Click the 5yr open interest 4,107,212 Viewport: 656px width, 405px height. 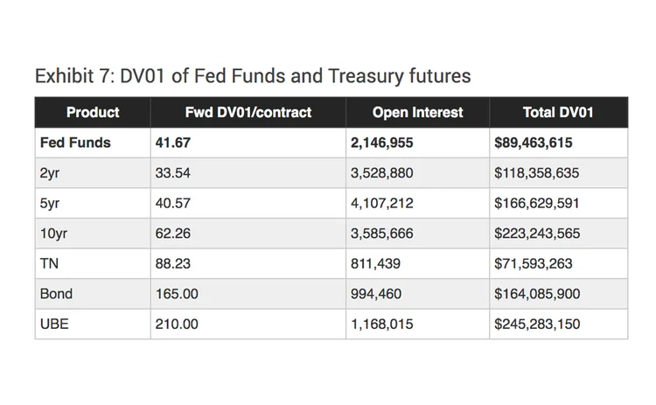pyautogui.click(x=382, y=203)
